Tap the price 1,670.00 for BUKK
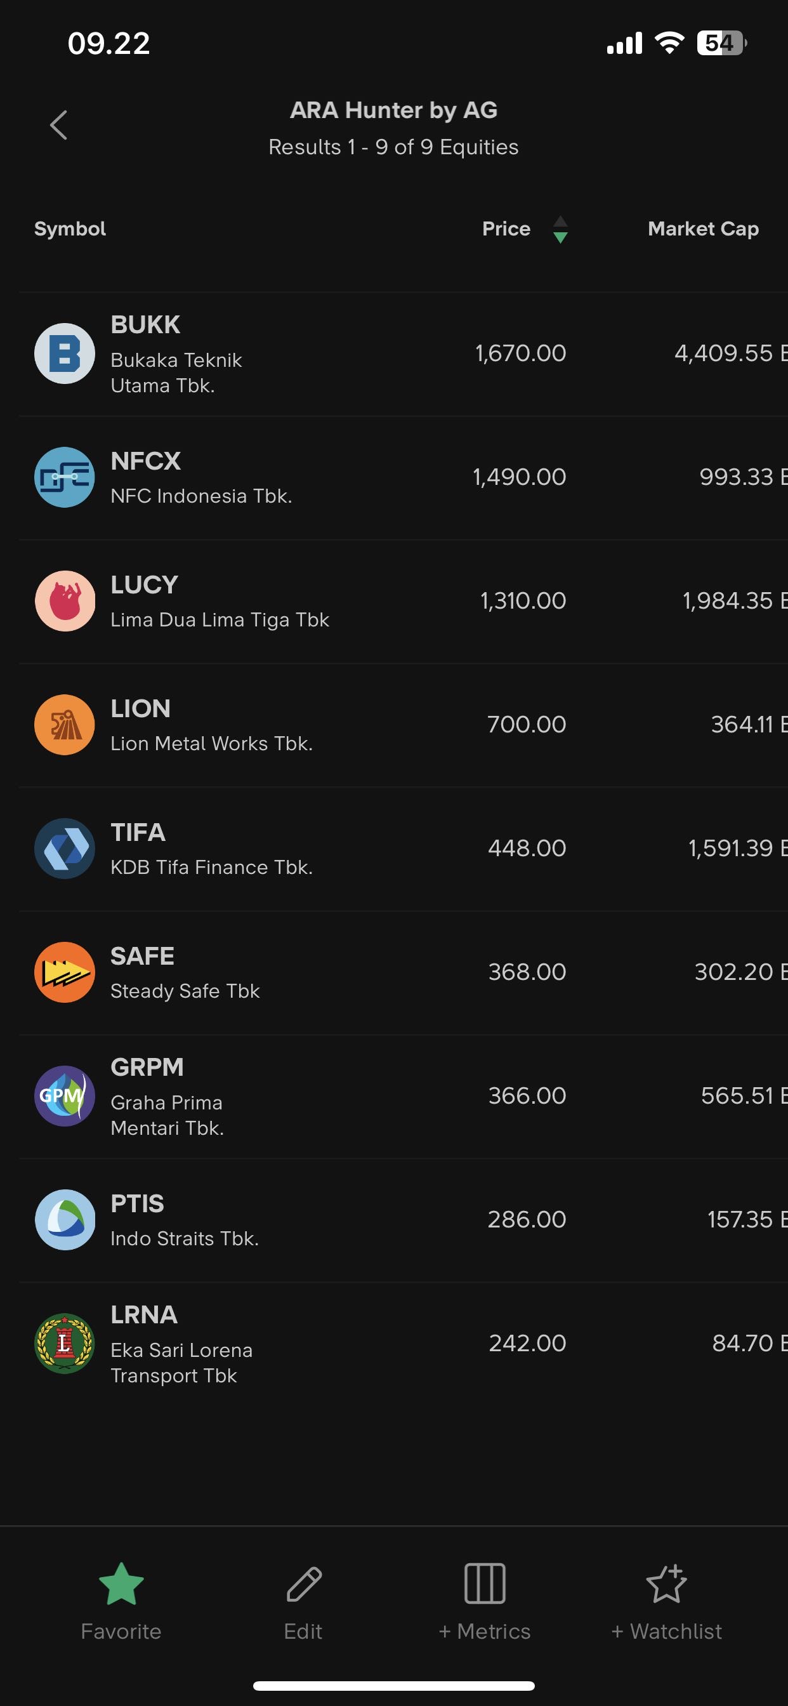The height and width of the screenshot is (1706, 788). 520,354
